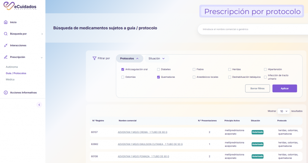Click the Principio Activo column header

pos(232,121)
